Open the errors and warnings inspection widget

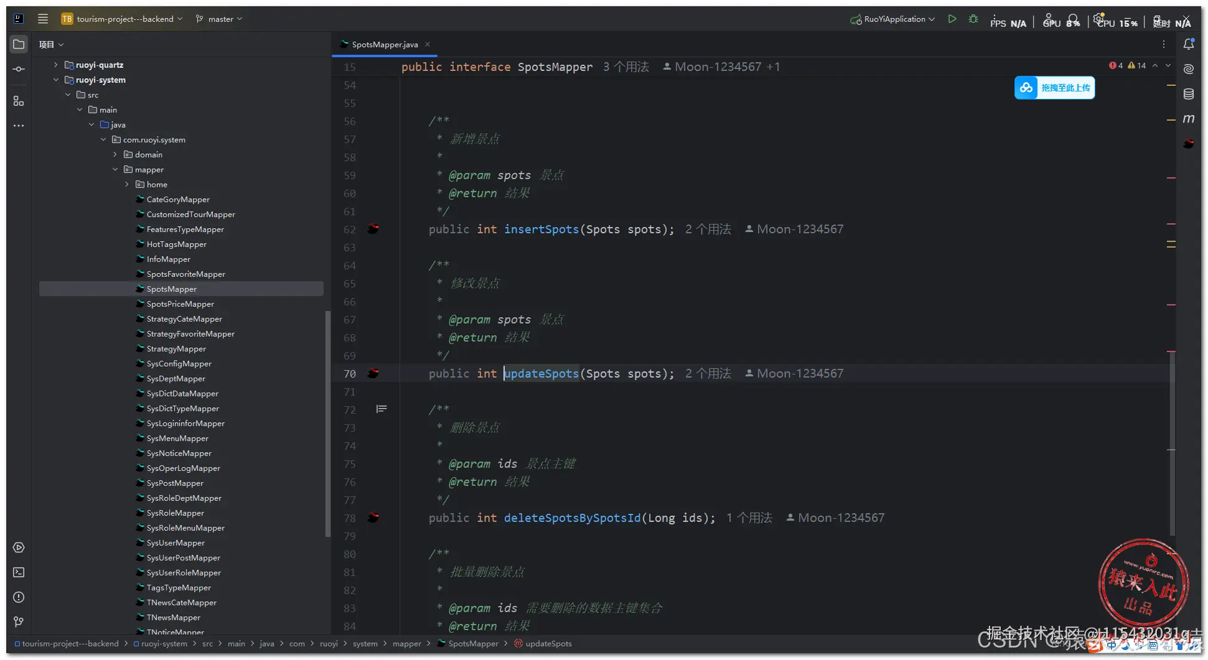tap(1127, 65)
